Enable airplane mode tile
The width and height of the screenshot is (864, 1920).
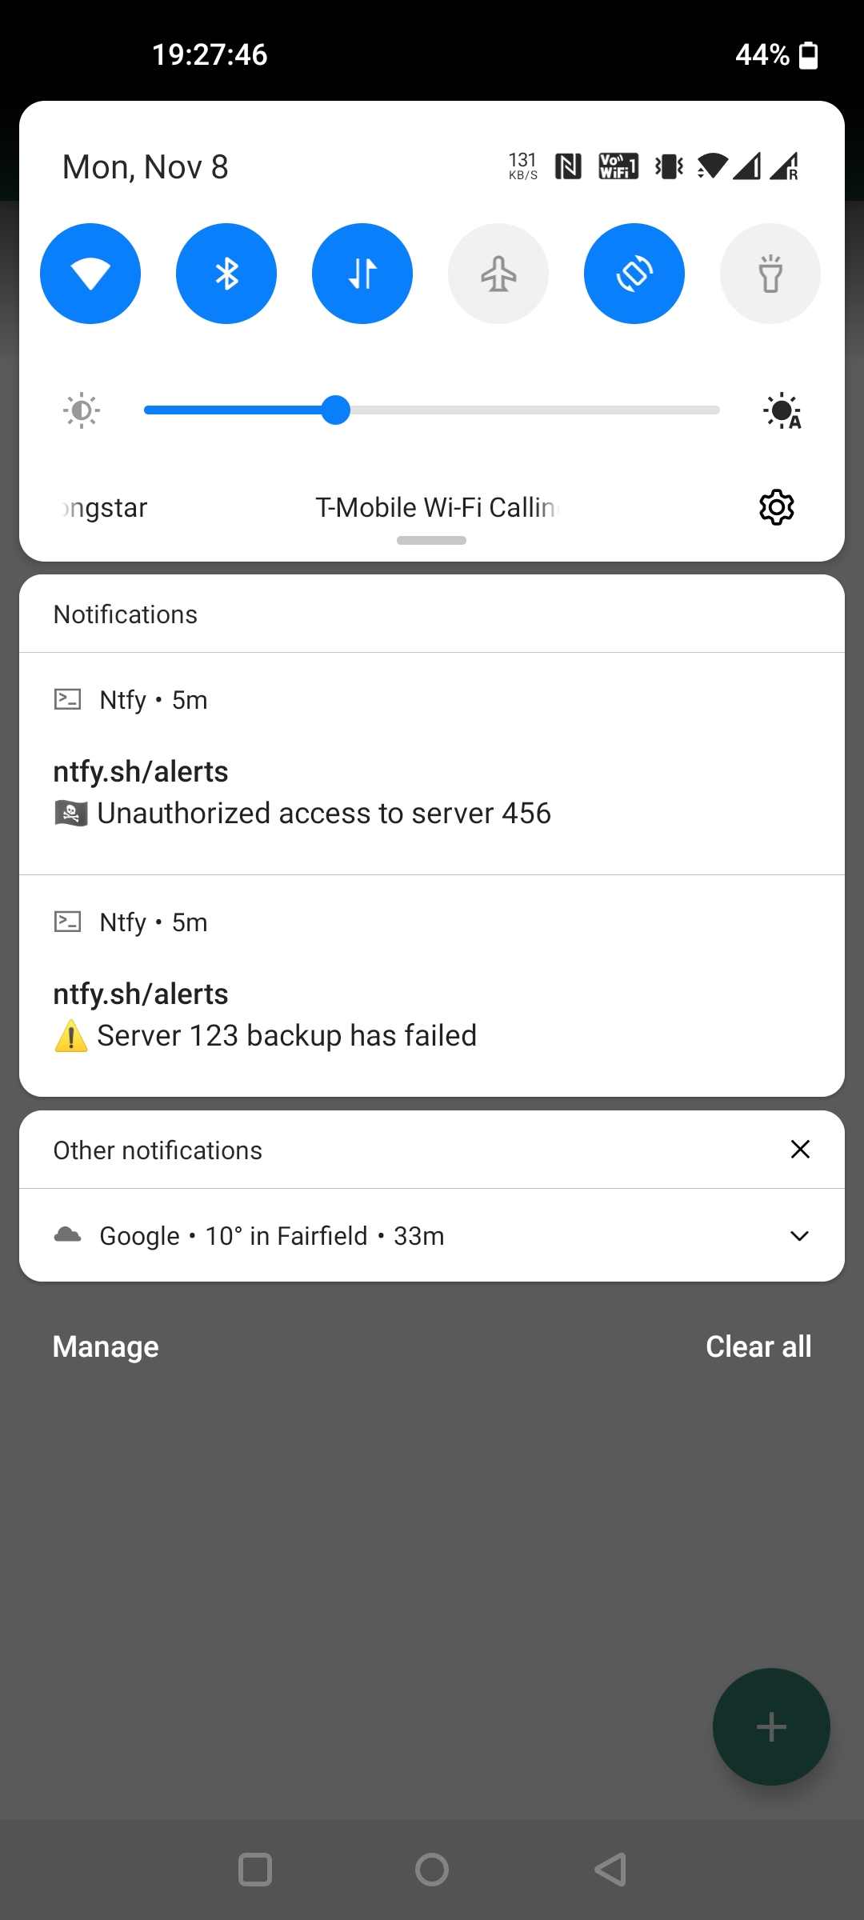click(498, 274)
